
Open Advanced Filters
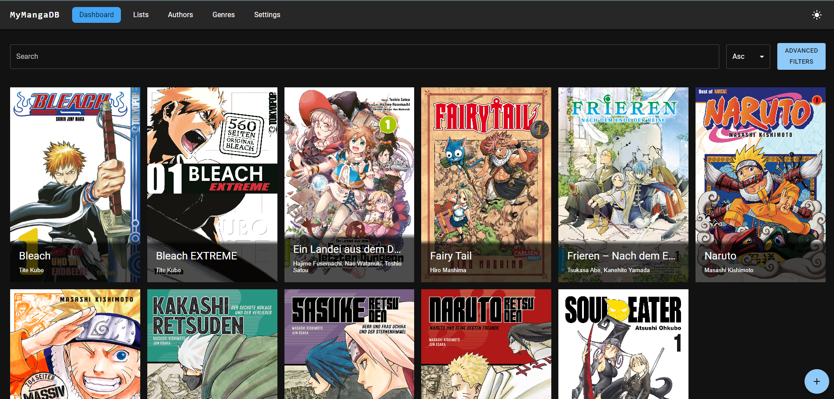801,56
